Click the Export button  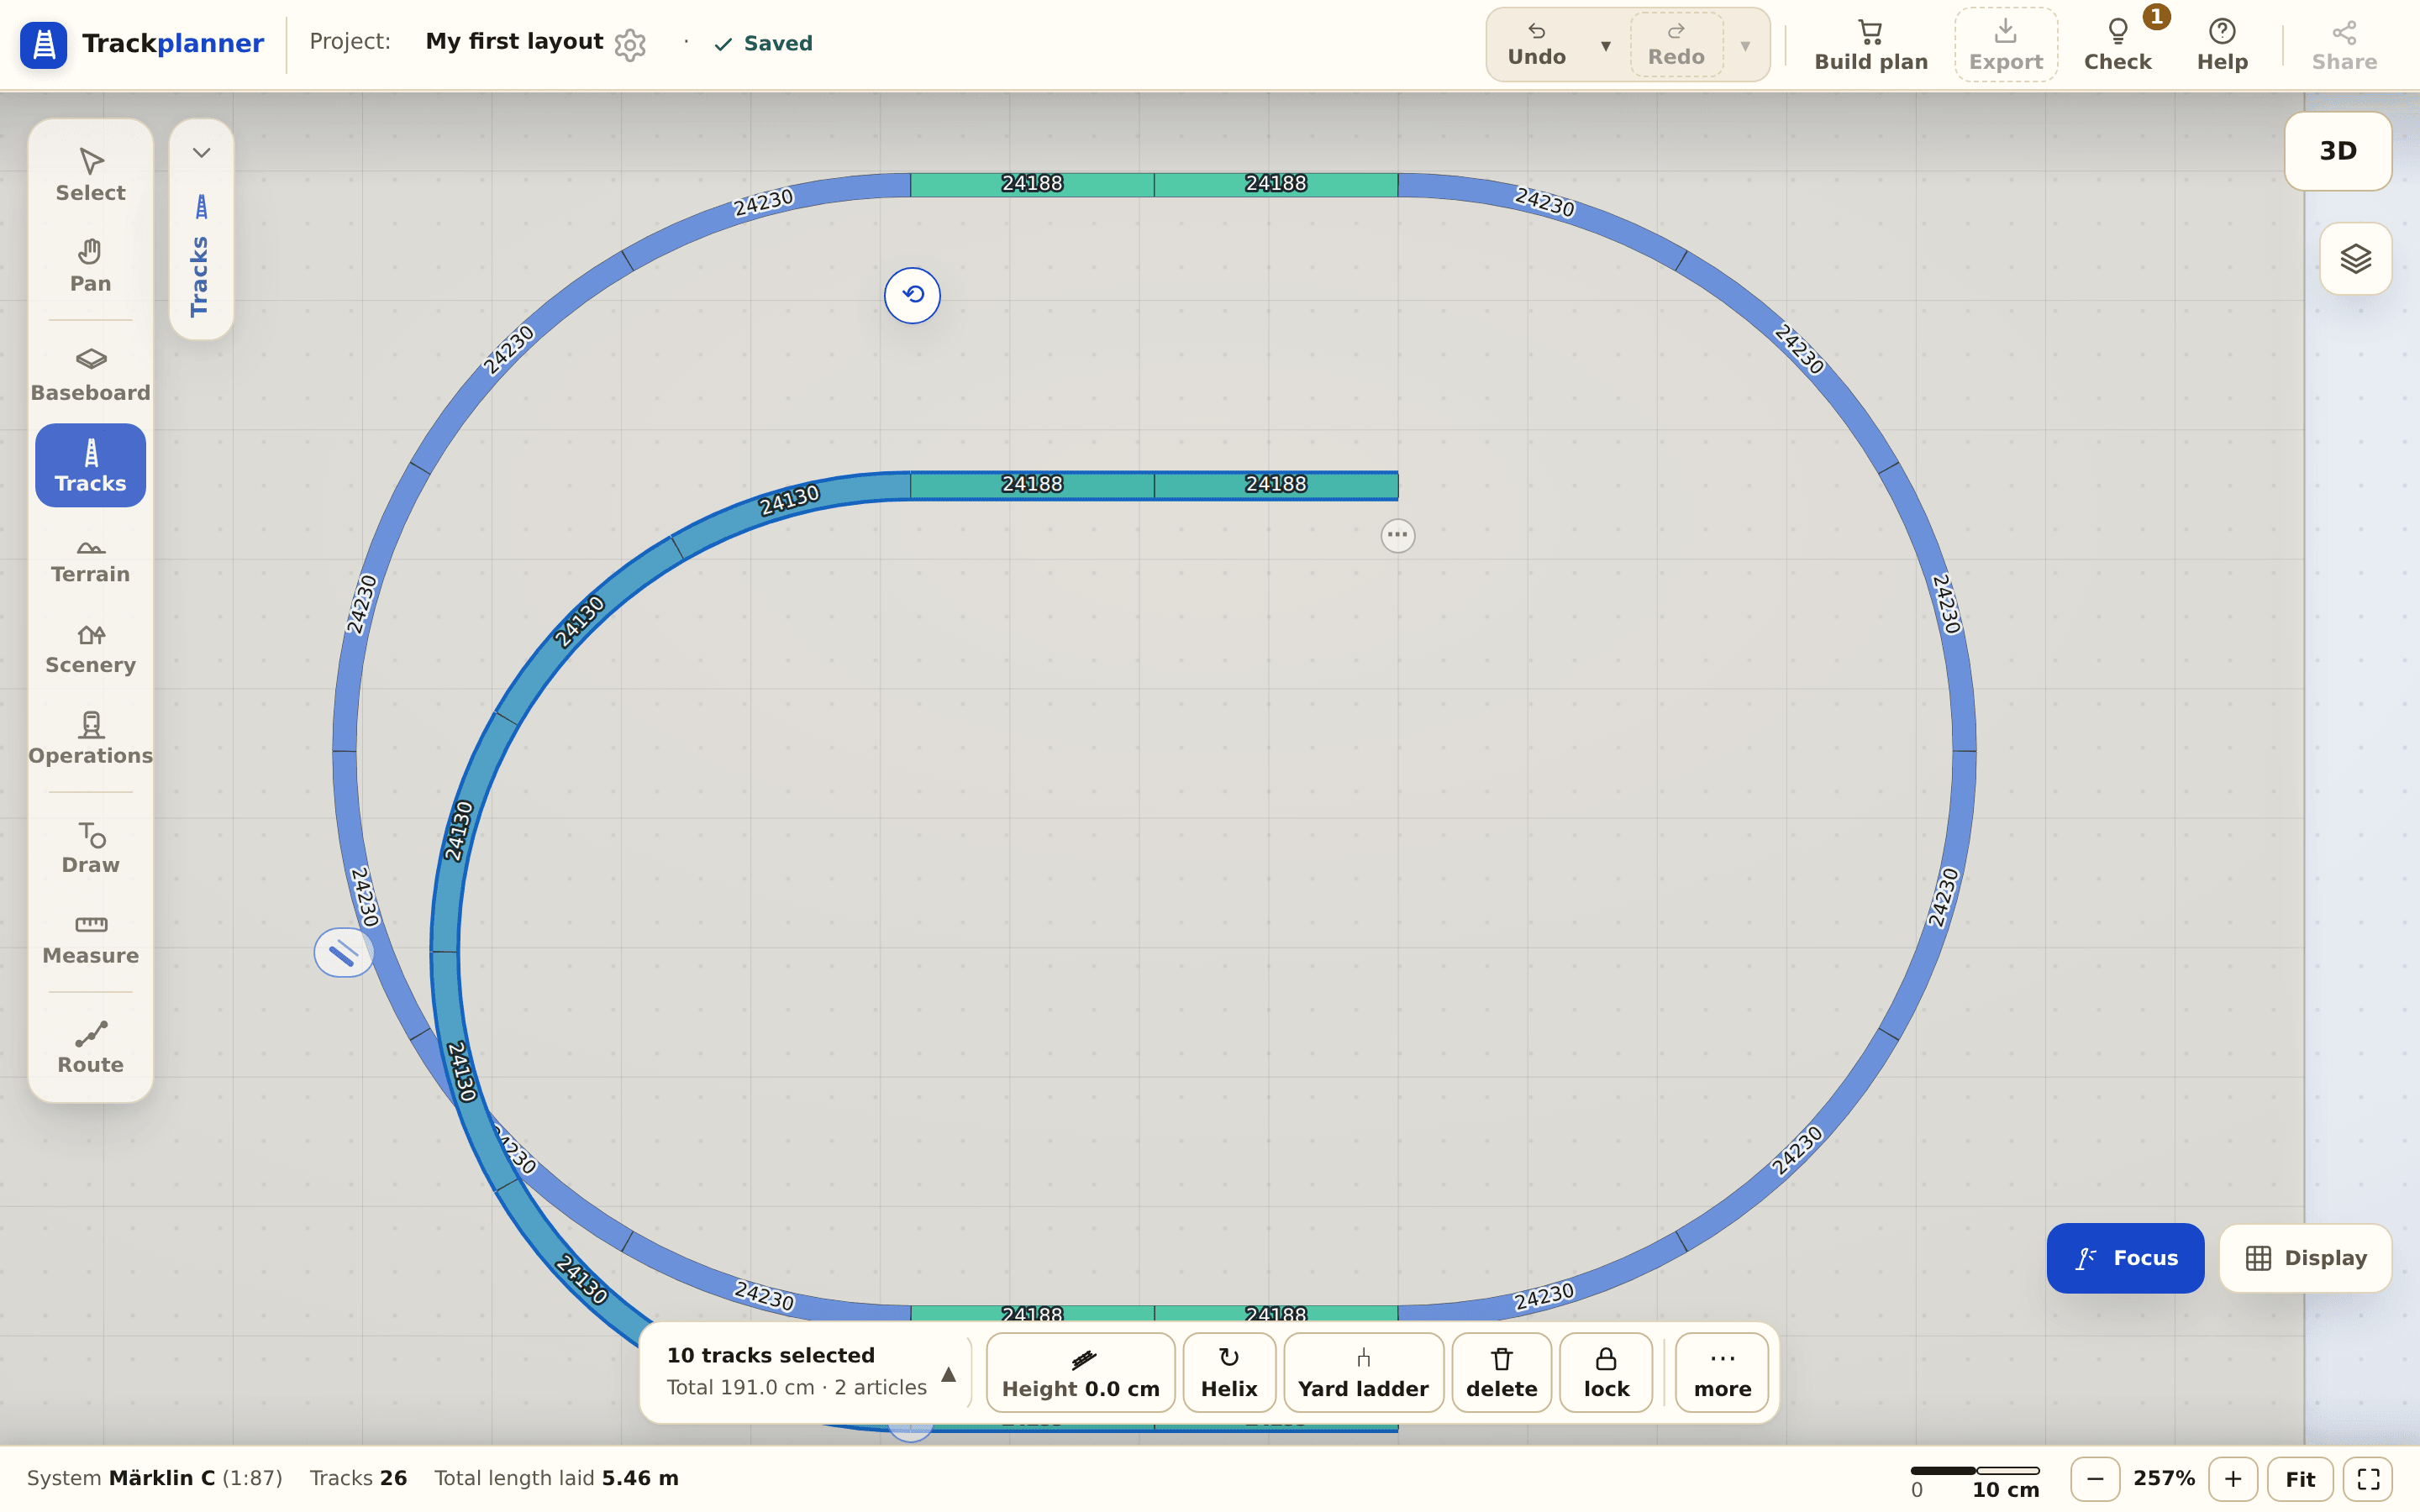(2005, 45)
